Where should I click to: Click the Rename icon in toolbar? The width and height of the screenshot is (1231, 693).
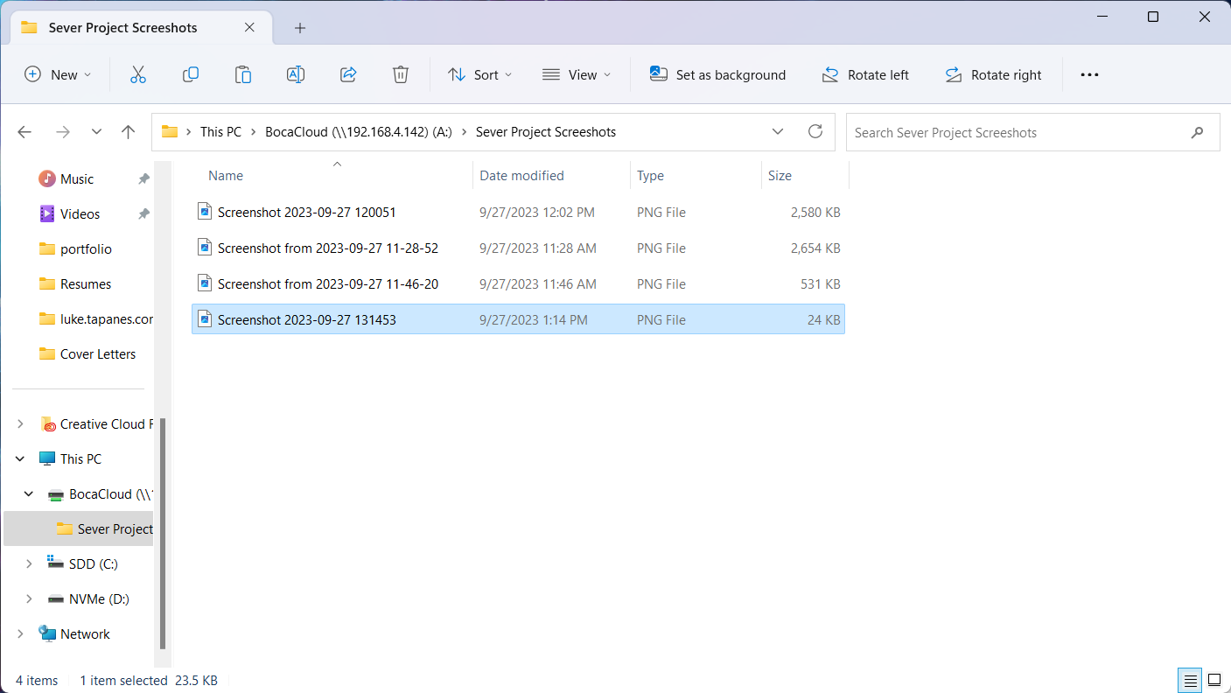tap(296, 75)
